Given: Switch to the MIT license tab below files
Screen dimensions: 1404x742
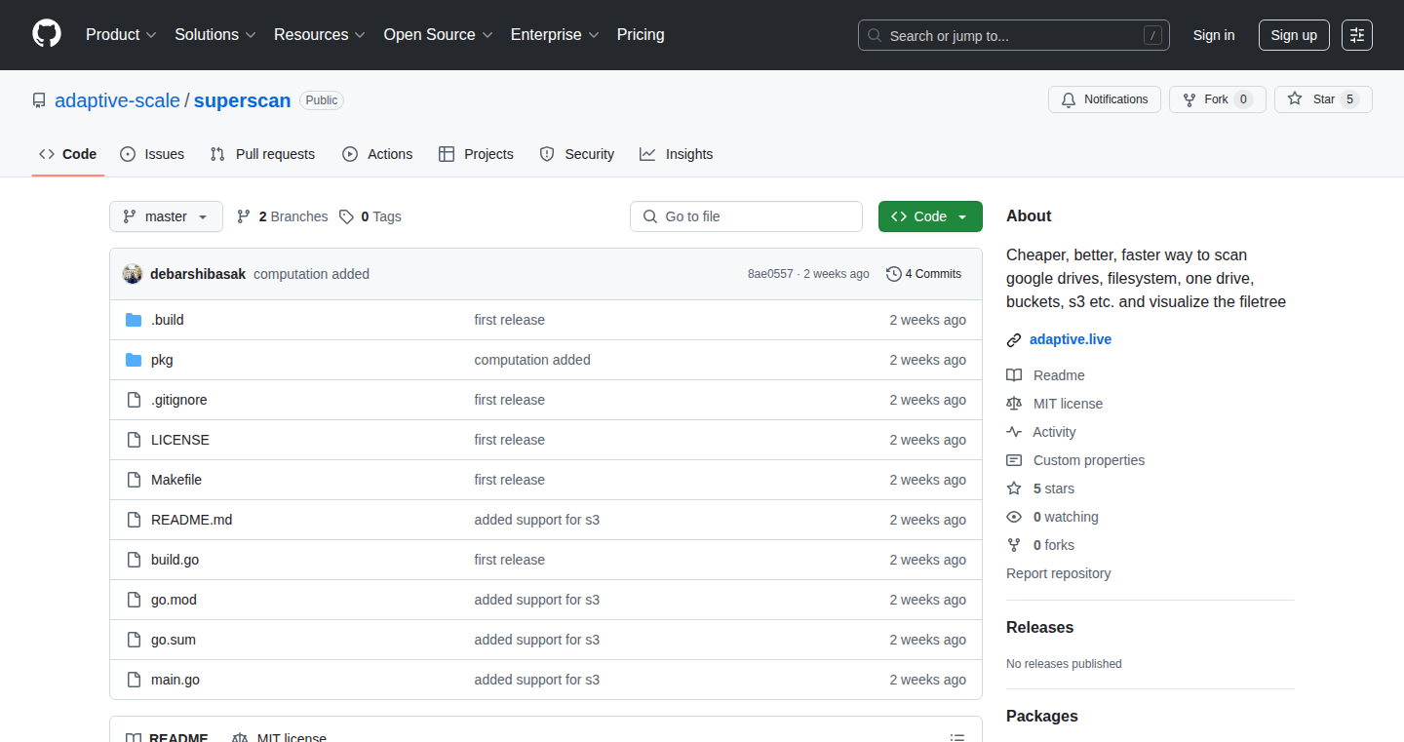Looking at the screenshot, I should click(279, 738).
